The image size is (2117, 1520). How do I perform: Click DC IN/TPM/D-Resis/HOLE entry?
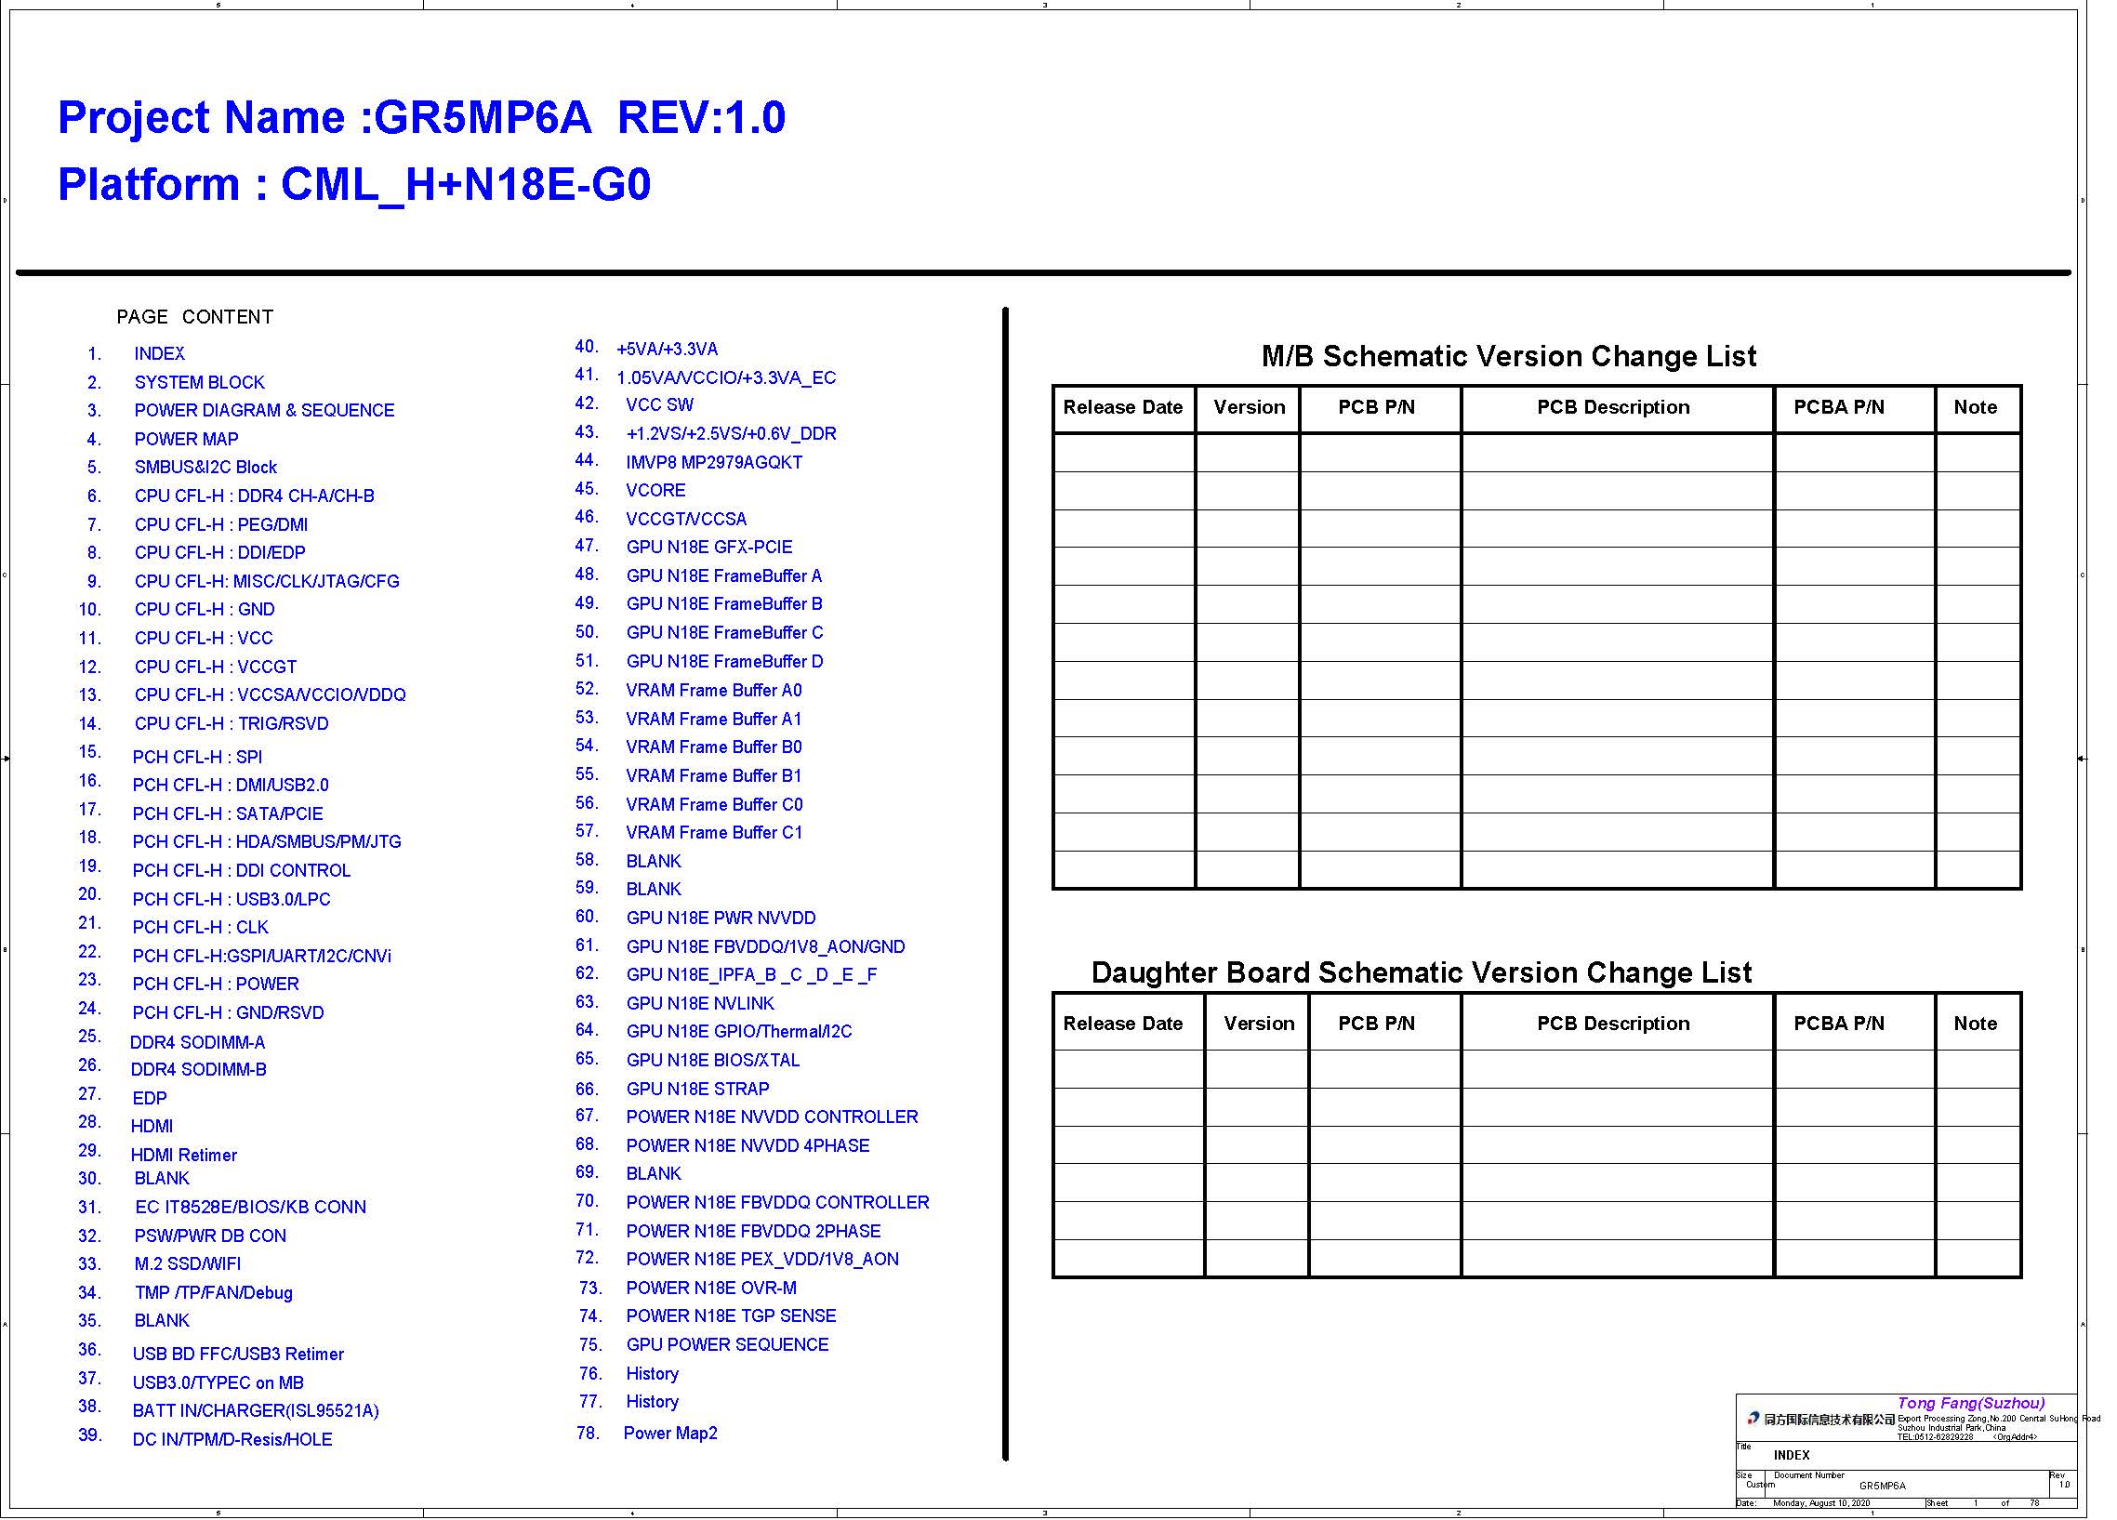pyautogui.click(x=232, y=1442)
